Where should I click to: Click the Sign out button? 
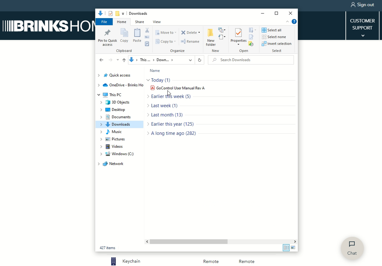point(362,4)
